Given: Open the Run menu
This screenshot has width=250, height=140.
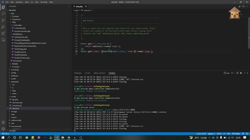Looking at the screenshot, I should point(37,2).
